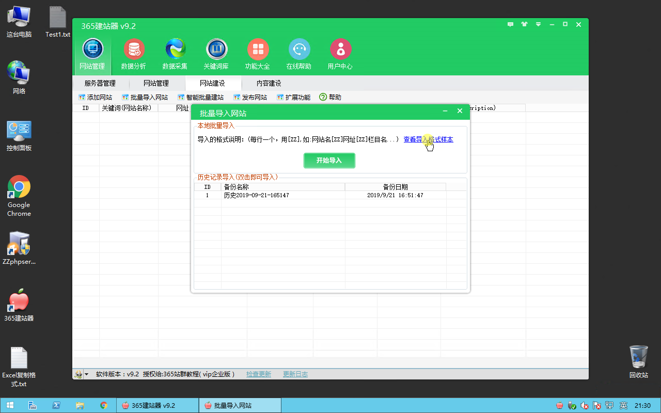Open the 网站管理 main toolbar icon
Image resolution: width=661 pixels, height=413 pixels.
coord(92,55)
